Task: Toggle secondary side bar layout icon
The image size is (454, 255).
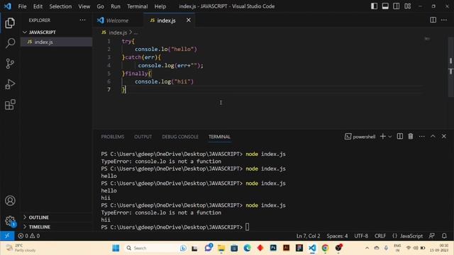Action: tap(396, 6)
